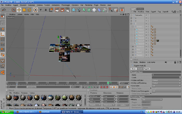Open Visibile nell'Editor dropdown
This screenshot has height=114, width=182.
(166, 80)
